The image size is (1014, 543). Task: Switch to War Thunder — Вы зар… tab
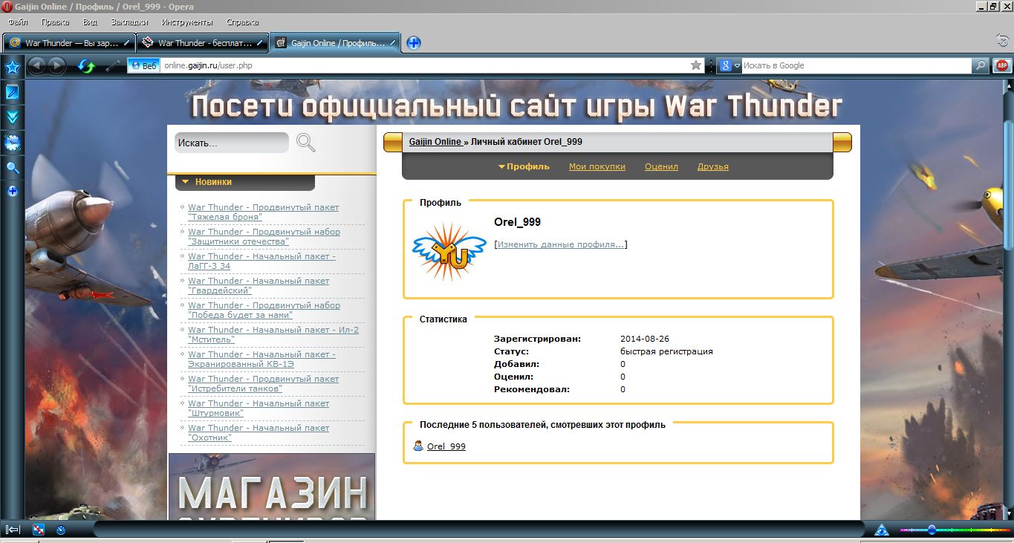point(69,43)
